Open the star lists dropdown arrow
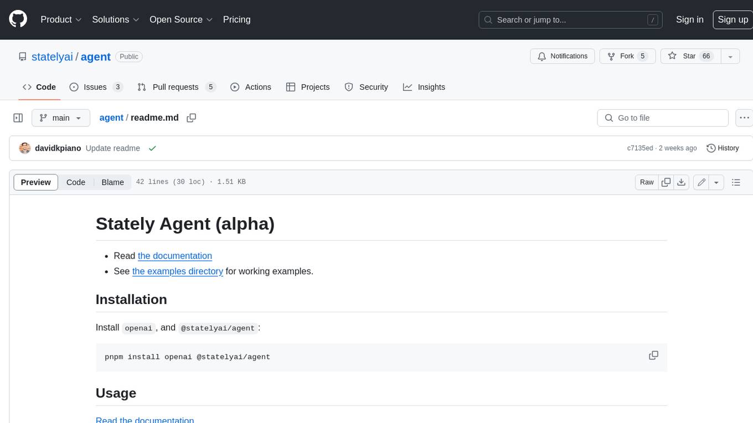 point(730,56)
